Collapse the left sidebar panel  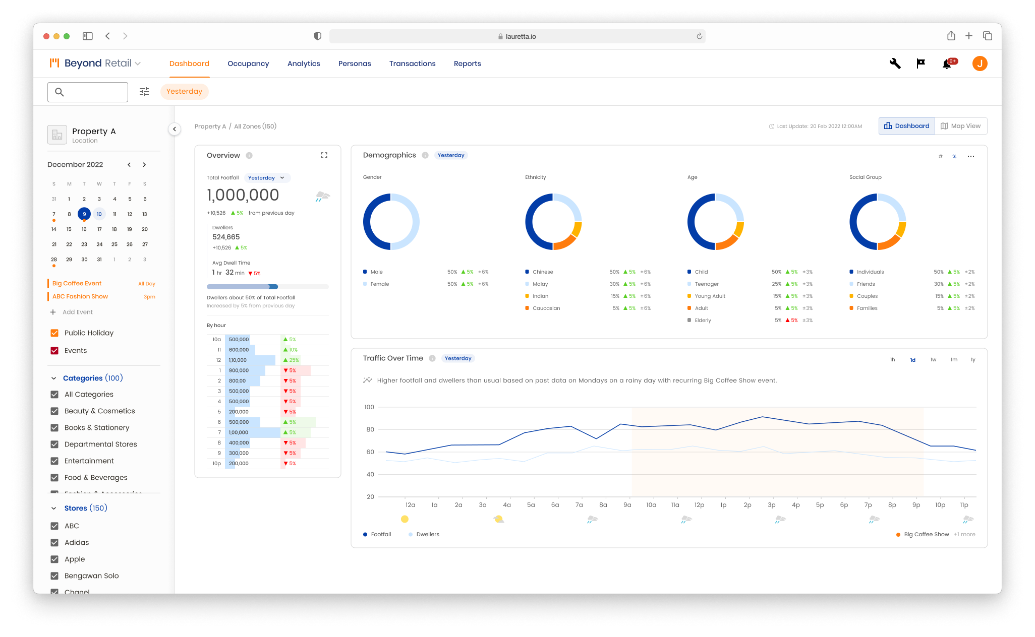pyautogui.click(x=175, y=129)
